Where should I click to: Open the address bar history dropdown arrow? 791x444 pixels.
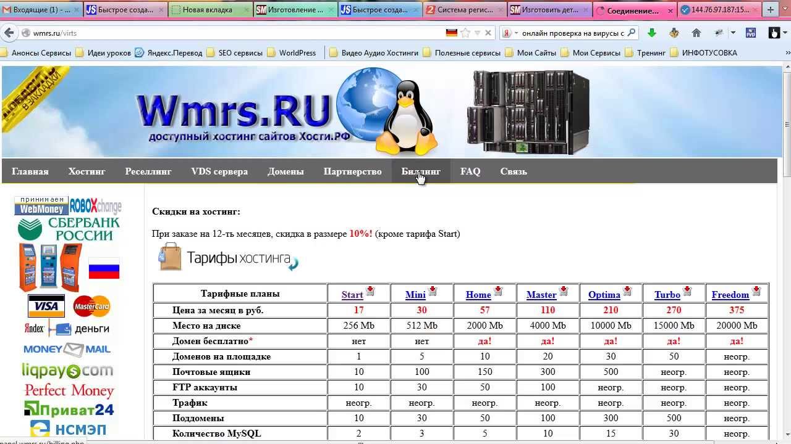point(477,33)
